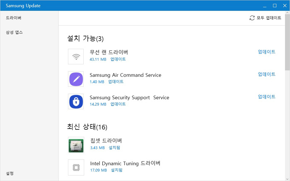Click the 14.29 MB size value
The height and width of the screenshot is (181, 290).
click(x=98, y=105)
